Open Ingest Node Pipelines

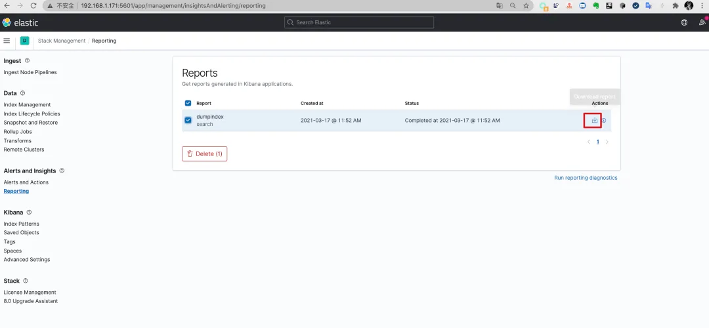pyautogui.click(x=30, y=72)
